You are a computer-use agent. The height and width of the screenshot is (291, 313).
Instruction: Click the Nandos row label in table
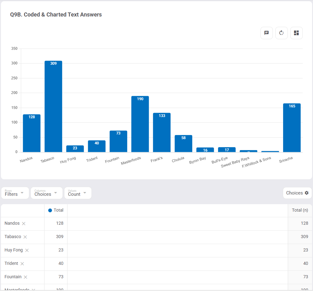tap(12, 223)
